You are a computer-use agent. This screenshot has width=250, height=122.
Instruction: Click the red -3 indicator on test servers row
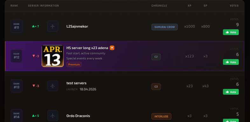click(36, 86)
